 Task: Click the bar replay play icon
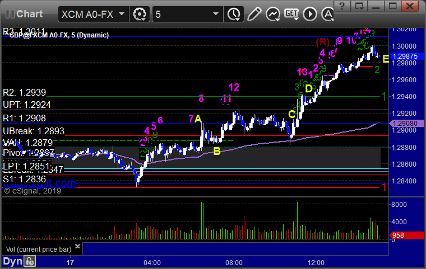[x=310, y=14]
